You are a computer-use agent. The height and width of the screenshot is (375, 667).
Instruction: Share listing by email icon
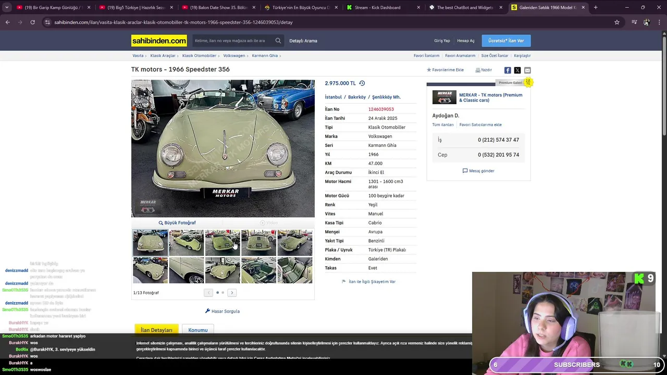pyautogui.click(x=527, y=70)
